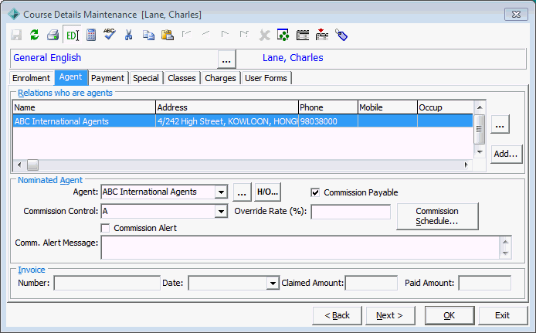This screenshot has width=536, height=333.
Task: Click the Mobile column header
Action: (x=388, y=107)
